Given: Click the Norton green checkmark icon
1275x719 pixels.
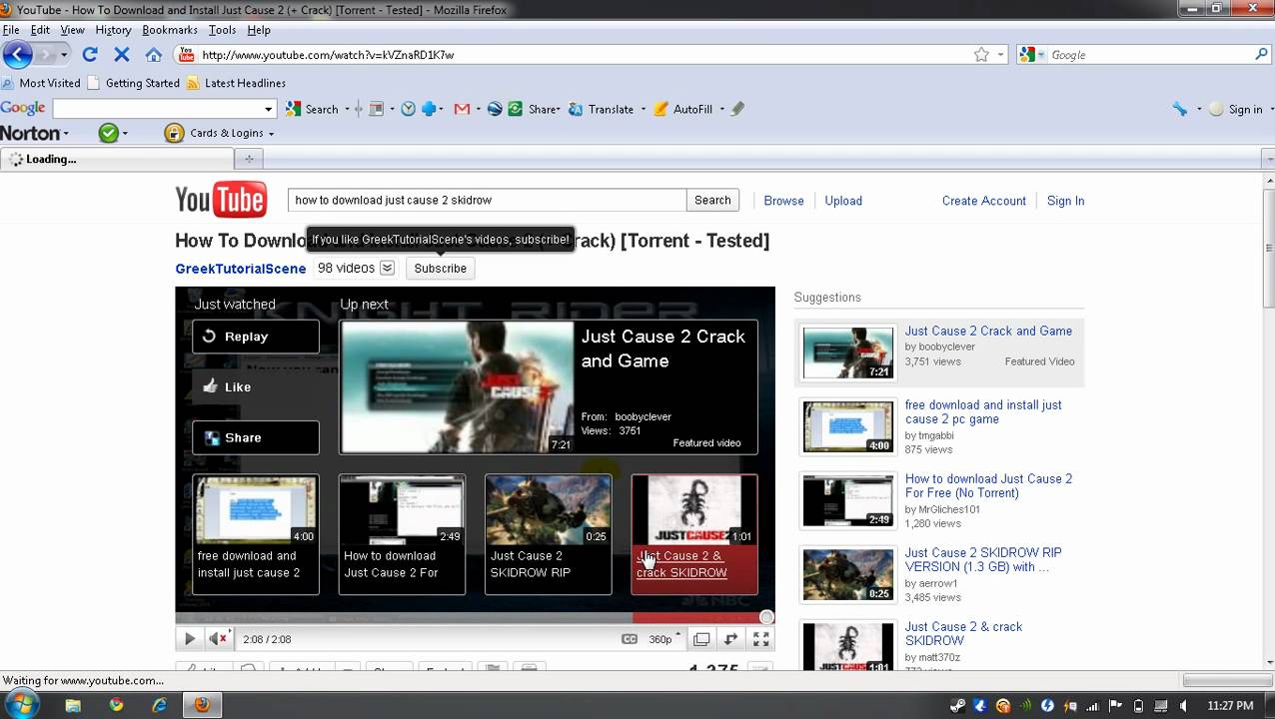Looking at the screenshot, I should 108,133.
